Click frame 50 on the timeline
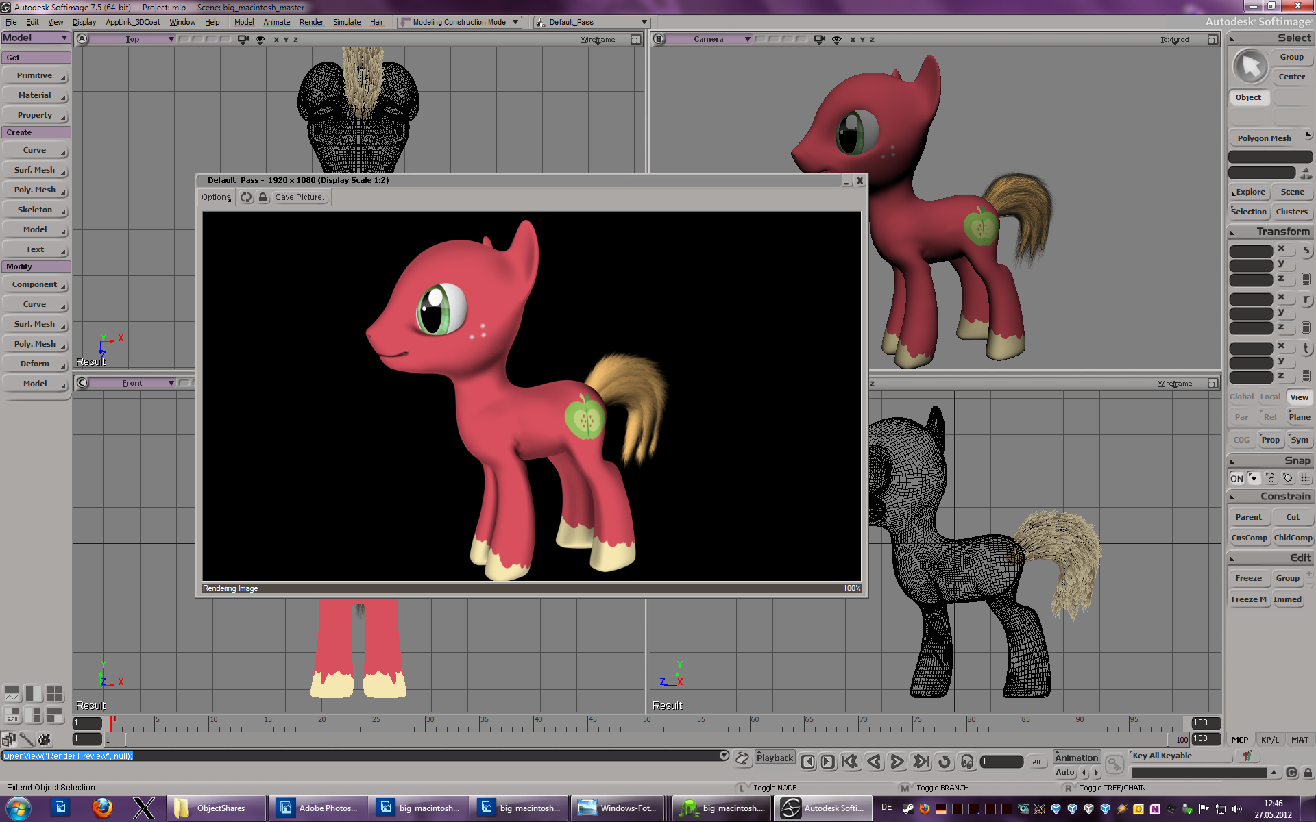This screenshot has height=822, width=1316. 643,724
